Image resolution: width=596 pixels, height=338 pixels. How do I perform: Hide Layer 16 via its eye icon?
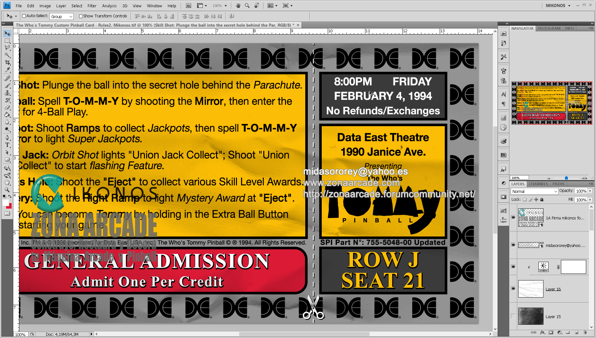(x=513, y=289)
